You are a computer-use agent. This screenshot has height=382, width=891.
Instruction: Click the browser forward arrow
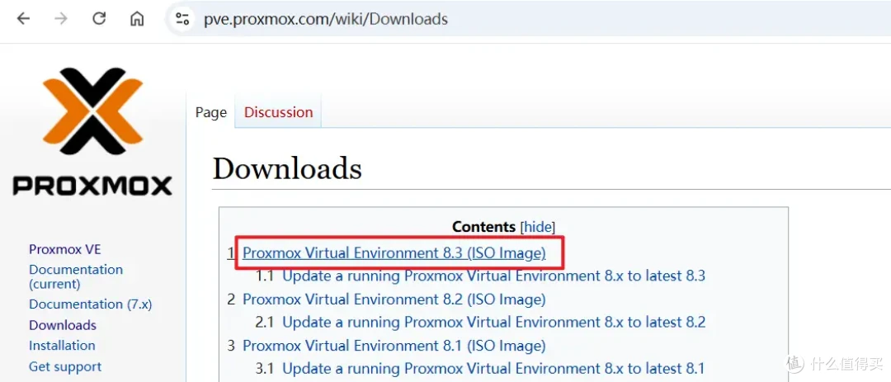(x=61, y=19)
